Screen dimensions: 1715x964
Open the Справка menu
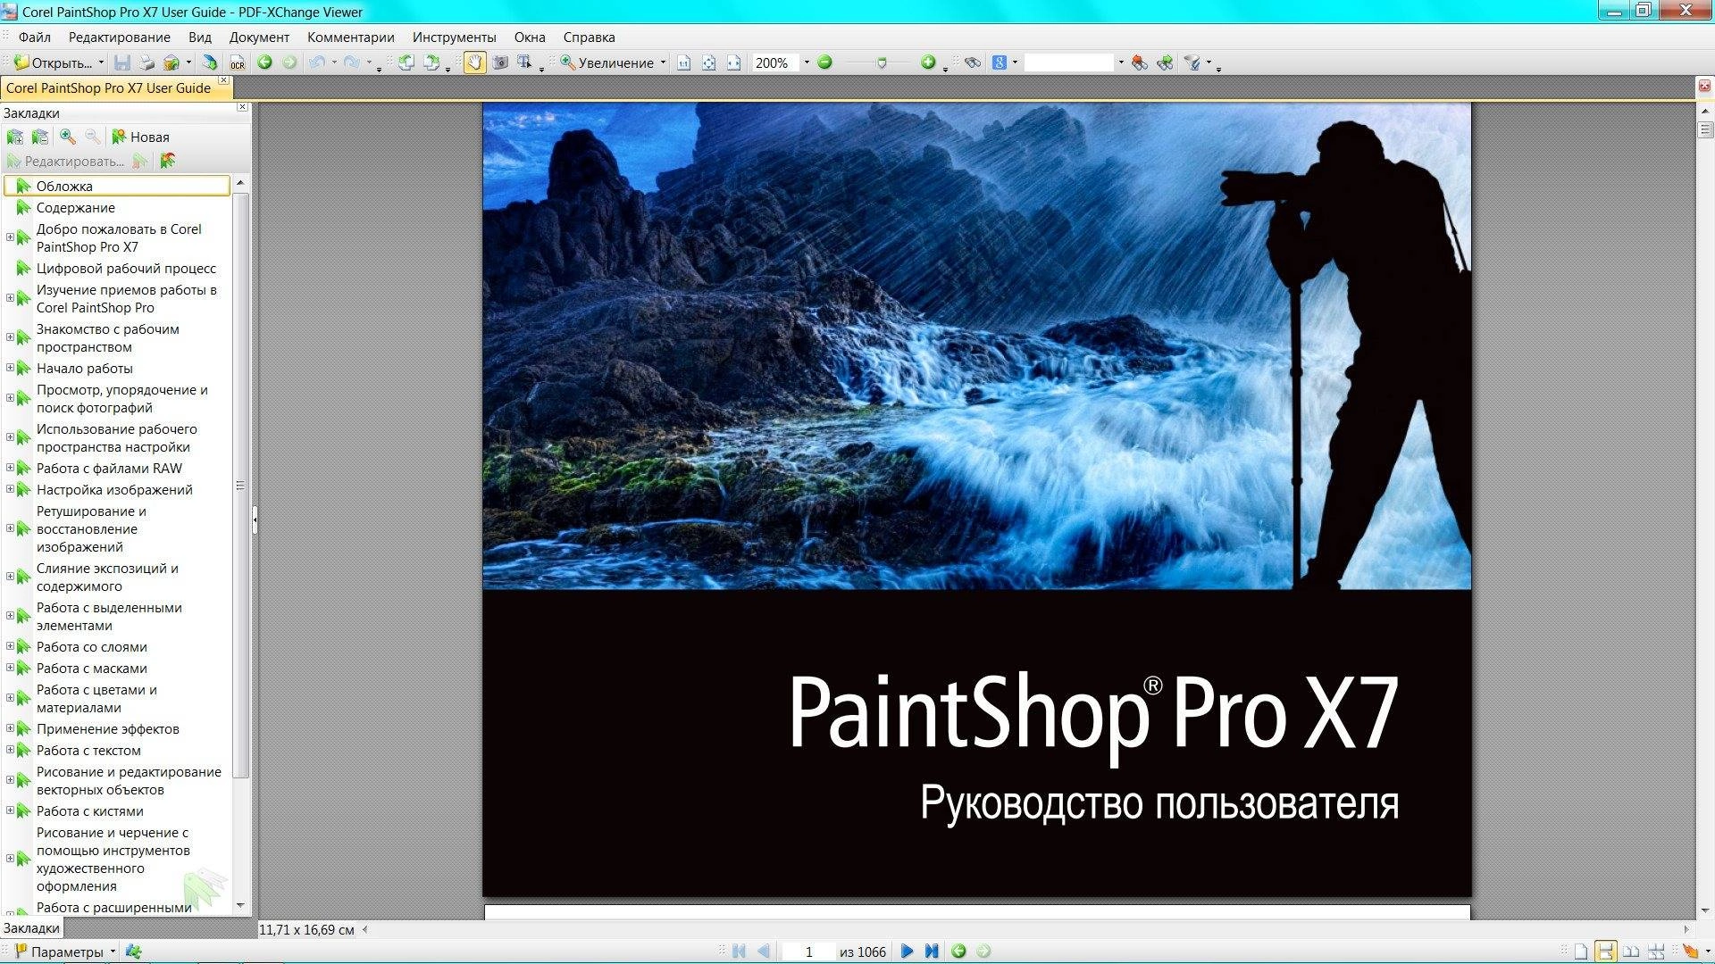pos(589,37)
